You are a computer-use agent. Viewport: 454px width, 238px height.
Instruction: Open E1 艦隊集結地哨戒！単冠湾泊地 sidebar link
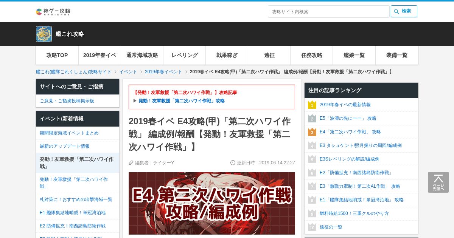[78, 213]
